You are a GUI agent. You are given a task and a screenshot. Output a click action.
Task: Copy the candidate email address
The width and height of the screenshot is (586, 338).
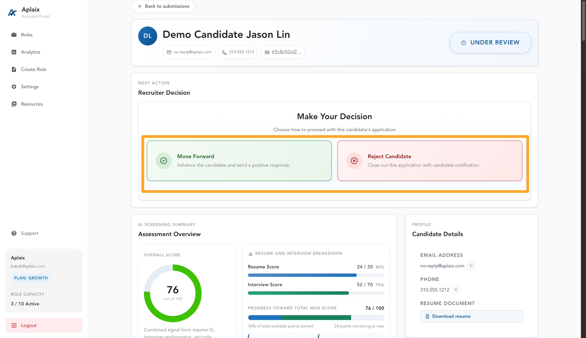pyautogui.click(x=471, y=266)
